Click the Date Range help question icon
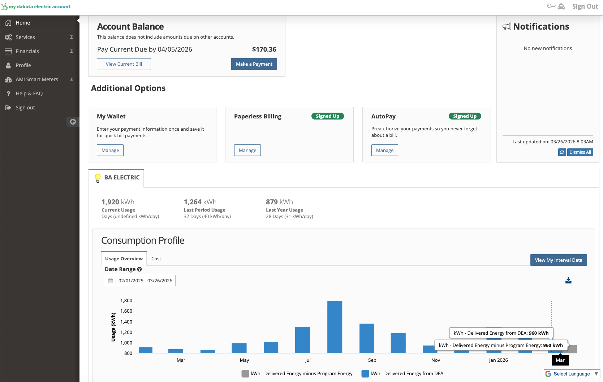The height and width of the screenshot is (382, 603). [139, 269]
